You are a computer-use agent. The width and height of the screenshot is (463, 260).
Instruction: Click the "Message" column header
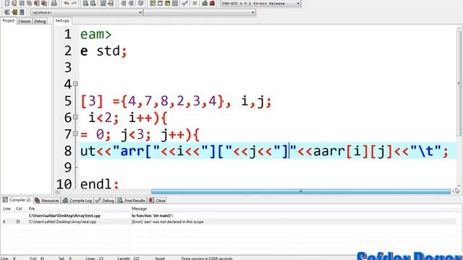coord(139,209)
